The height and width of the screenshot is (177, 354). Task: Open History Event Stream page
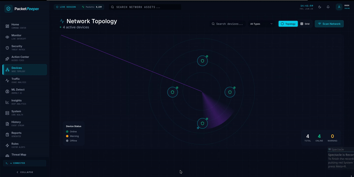pyautogui.click(x=25, y=124)
